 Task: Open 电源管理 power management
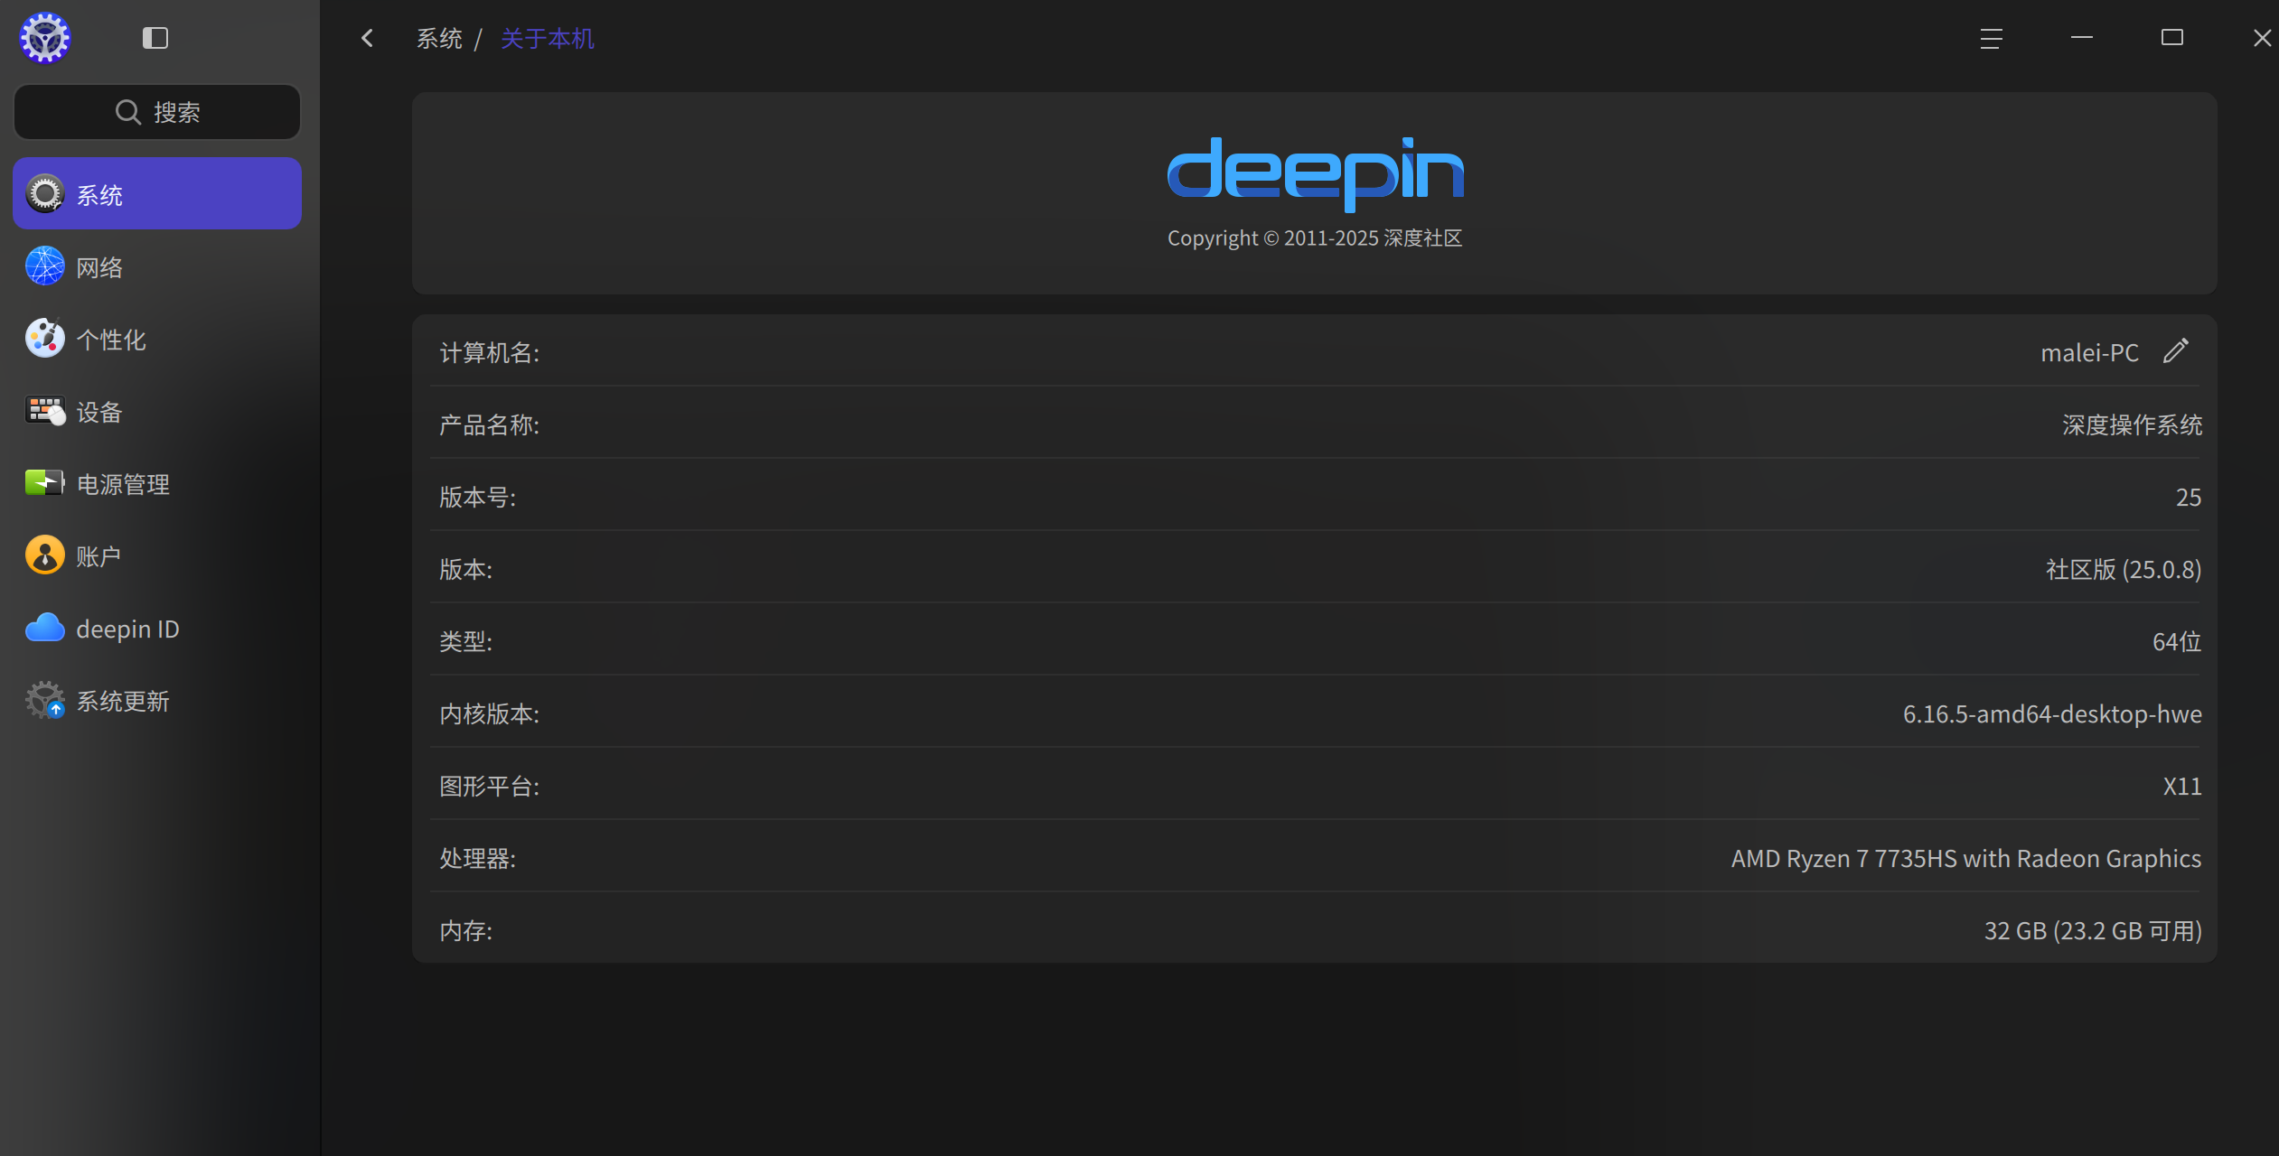coord(157,484)
